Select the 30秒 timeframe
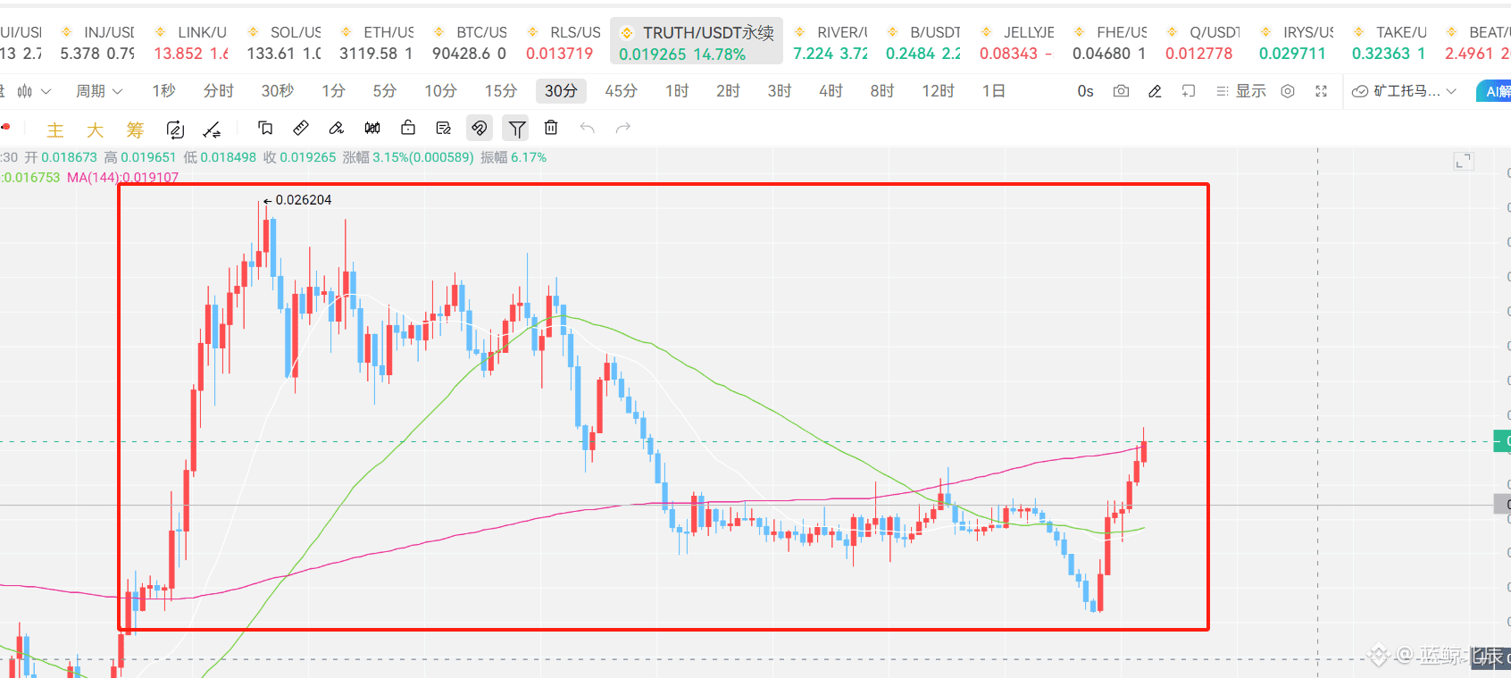The width and height of the screenshot is (1511, 678). point(278,91)
